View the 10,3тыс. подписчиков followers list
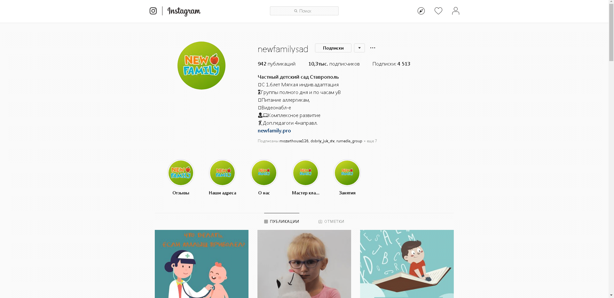 tap(334, 64)
